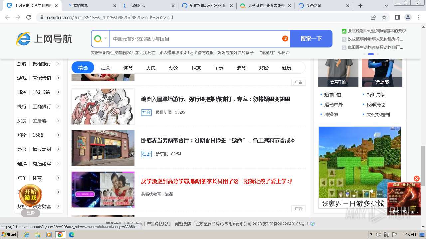Click the 运动服 product image
Image resolution: width=426 pixels, height=239 pixels.
pos(382,73)
